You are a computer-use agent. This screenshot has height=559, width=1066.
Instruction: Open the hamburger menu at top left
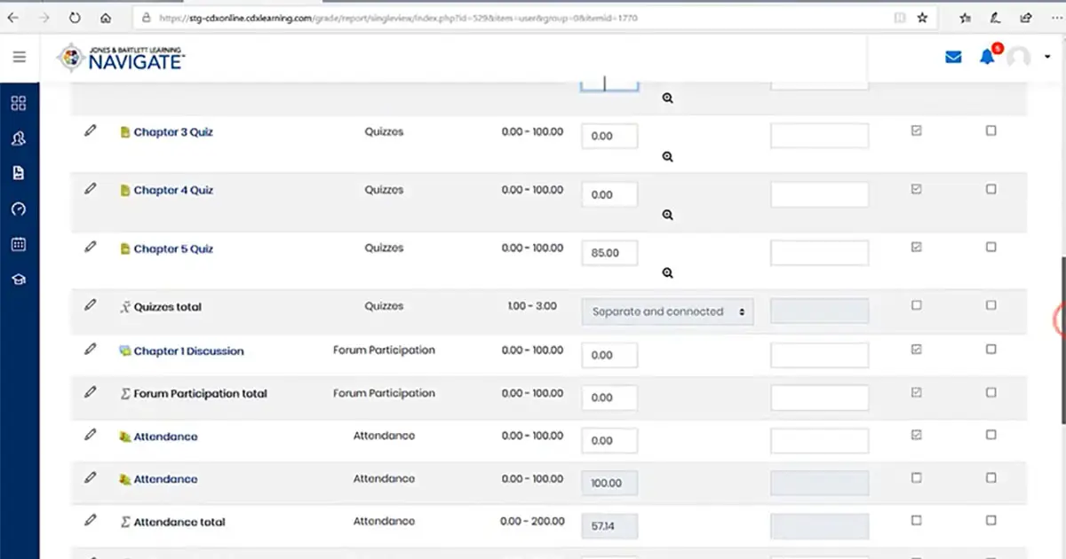coord(19,57)
